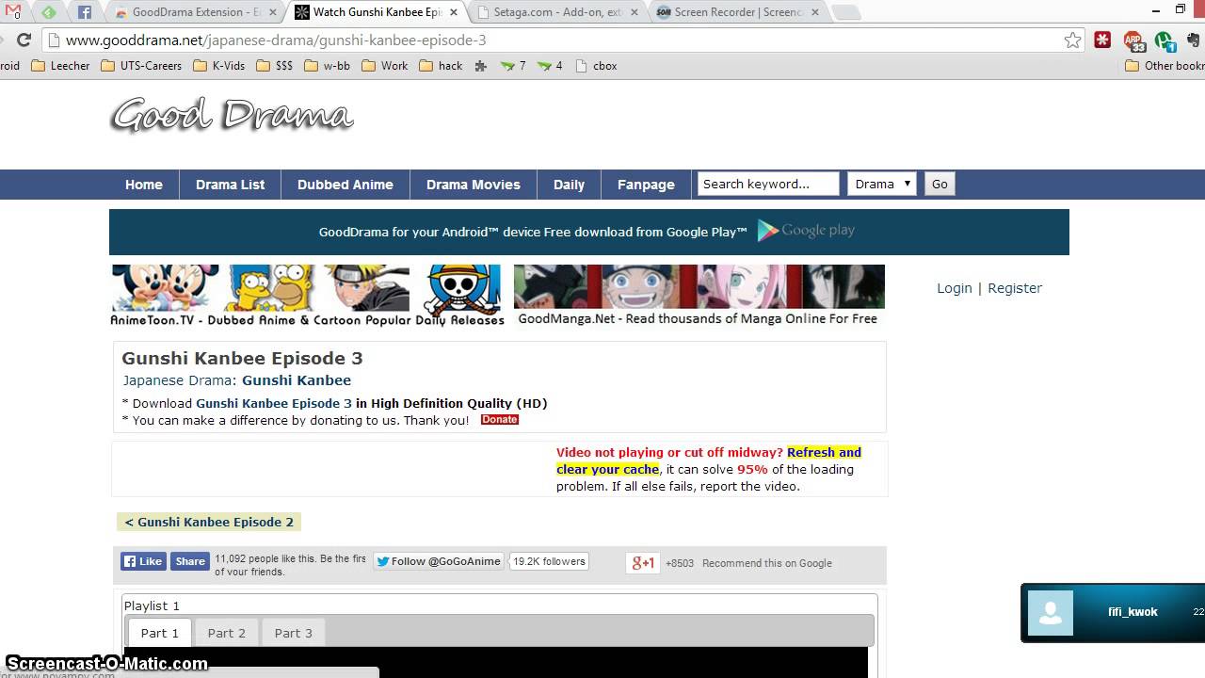
Task: Open the red asterisk extension
Action: 1102,40
